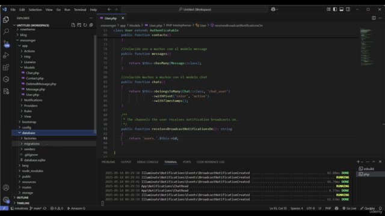Toggle bottom panel visibility
Screen dimensions: 385x216
[x=341, y=10]
